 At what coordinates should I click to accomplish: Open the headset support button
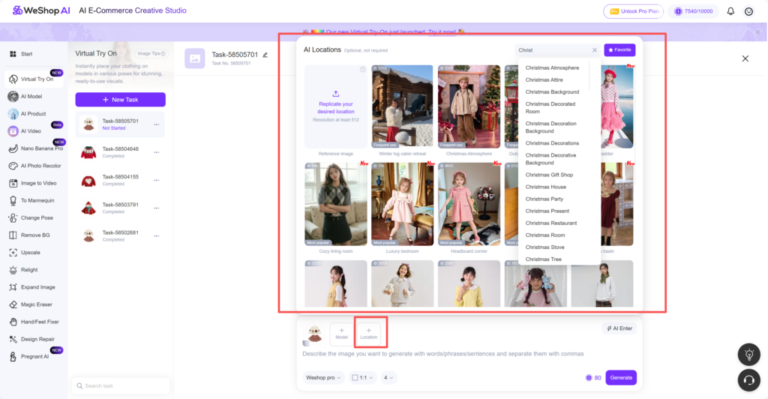[x=749, y=380]
